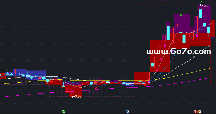
Task: Select the tall cyan candle below 9.26
Action: [x=200, y=14]
